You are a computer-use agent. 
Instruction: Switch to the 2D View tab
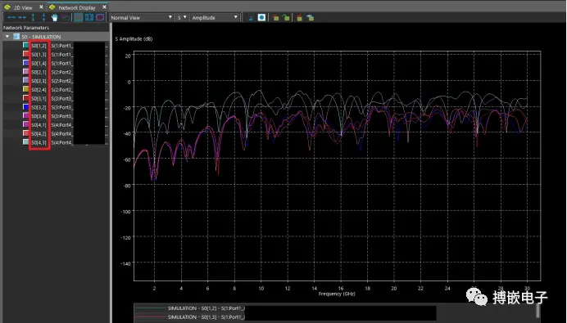coord(23,7)
